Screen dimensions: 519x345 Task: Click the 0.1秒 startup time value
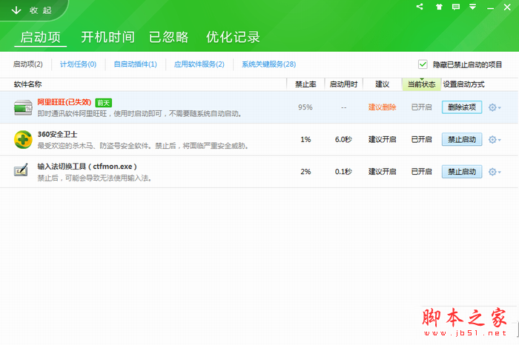click(x=343, y=172)
